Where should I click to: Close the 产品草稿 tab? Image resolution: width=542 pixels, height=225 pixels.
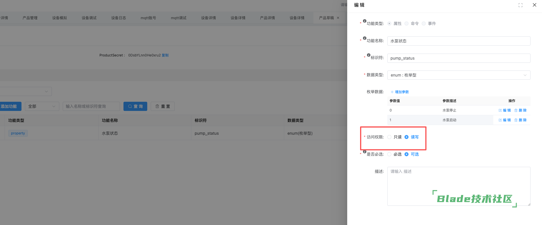[x=338, y=18]
